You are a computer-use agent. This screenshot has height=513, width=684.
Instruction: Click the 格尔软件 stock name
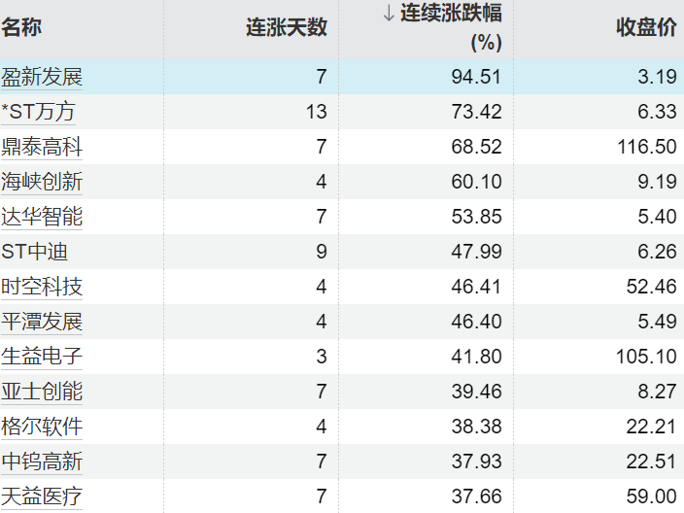42,427
